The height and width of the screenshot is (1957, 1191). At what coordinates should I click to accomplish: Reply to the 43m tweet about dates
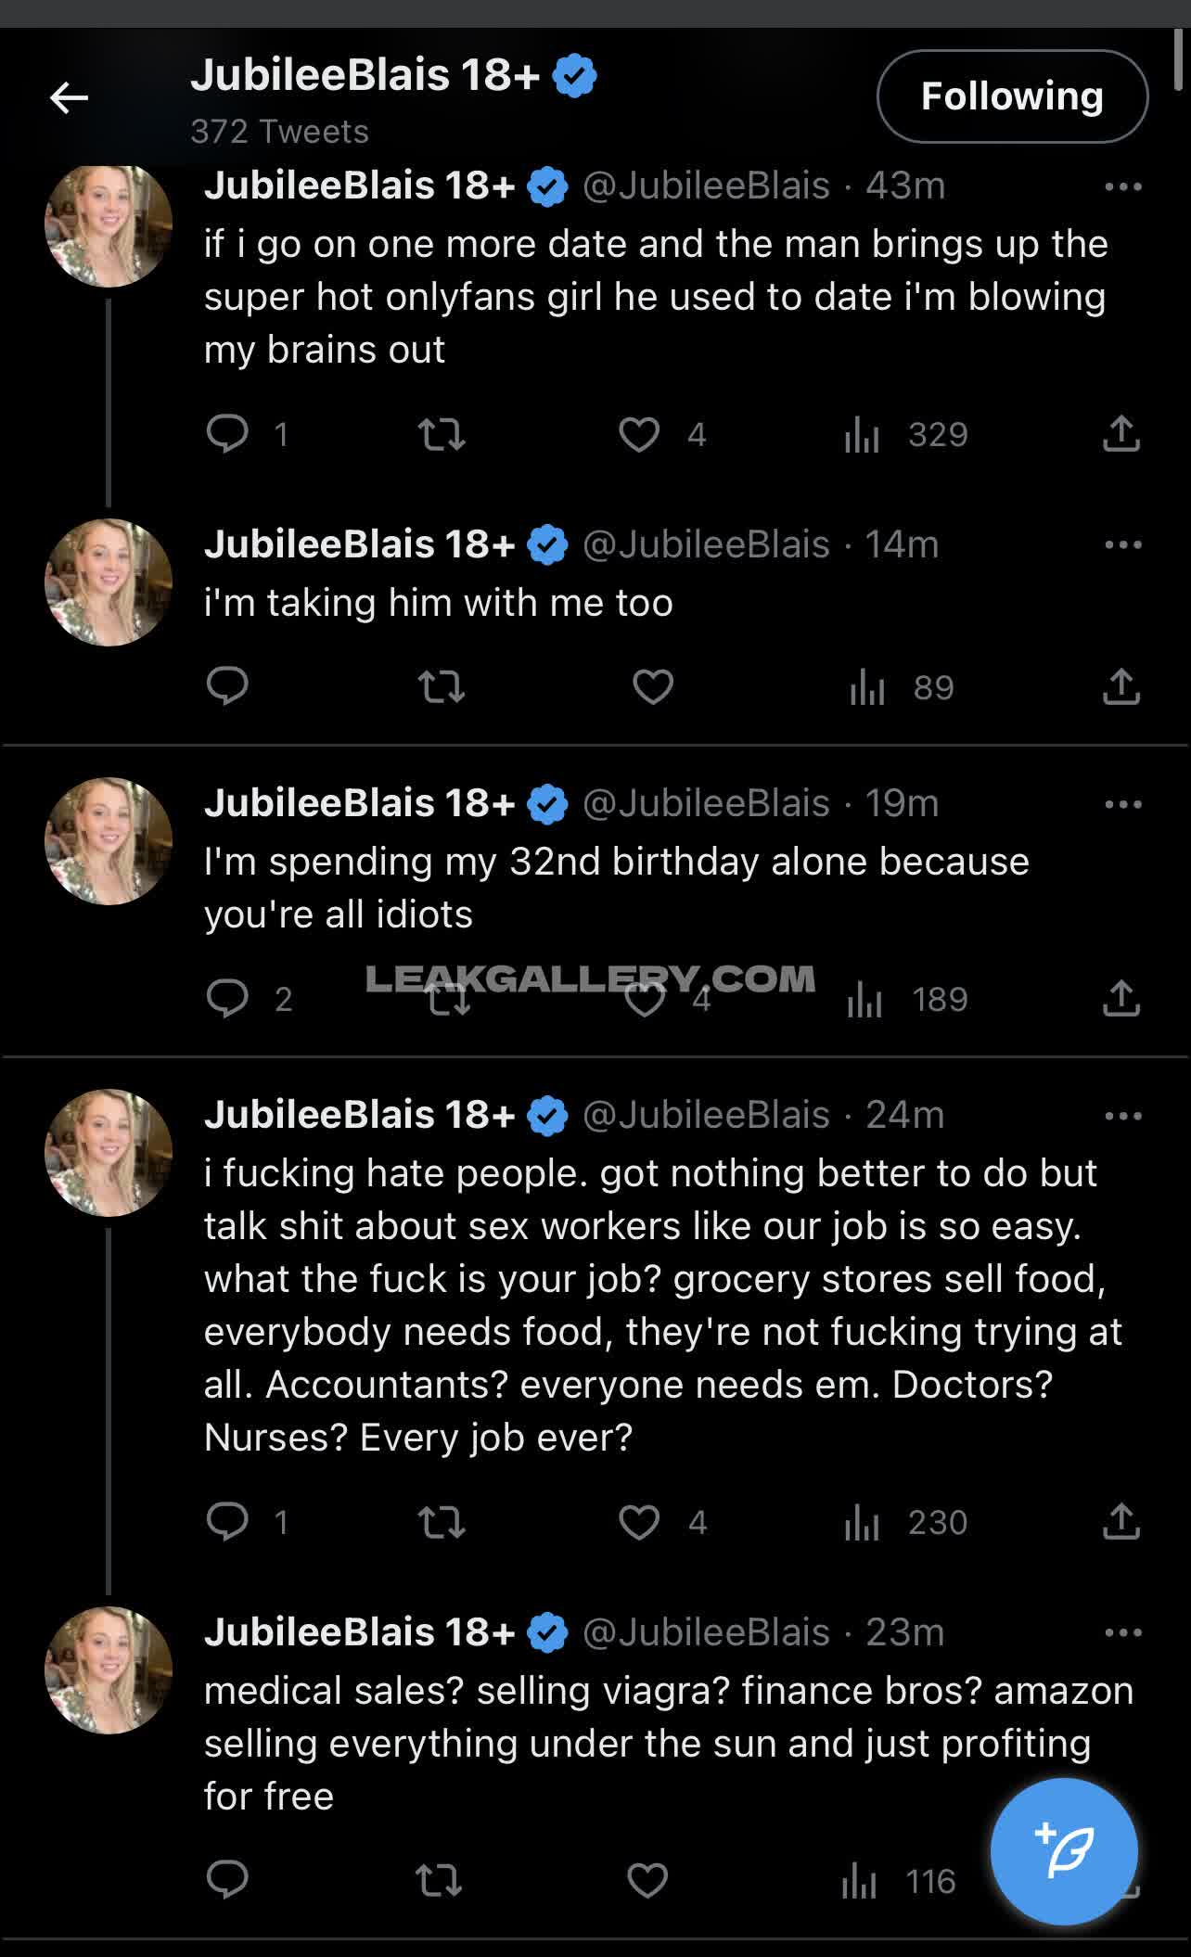tap(227, 433)
